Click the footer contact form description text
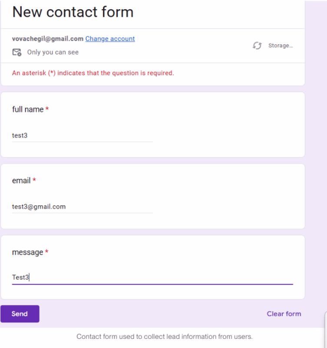The image size is (327, 348). tap(164, 336)
